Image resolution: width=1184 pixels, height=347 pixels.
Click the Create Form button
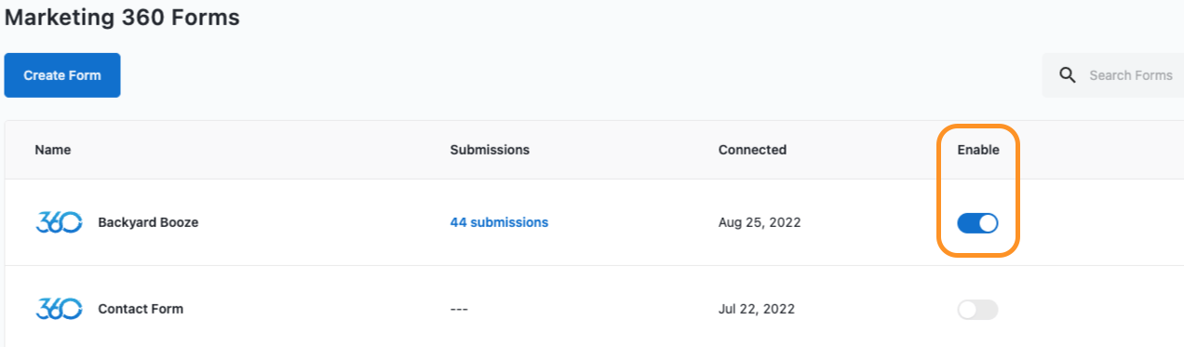(x=62, y=75)
